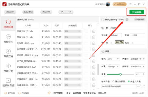Click the 微信用户1 username
This screenshot has width=148, height=97.
click(x=100, y=4)
